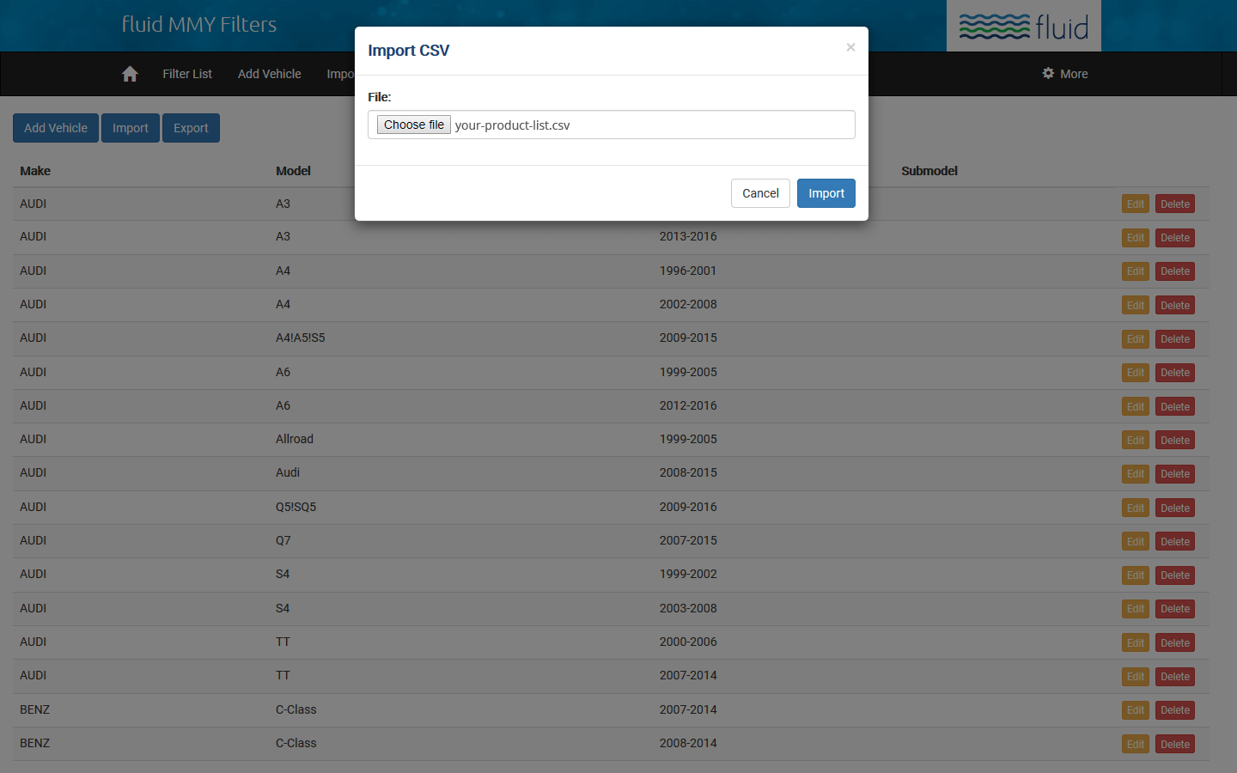Image resolution: width=1237 pixels, height=773 pixels.
Task: Delete the AUDI A4!A5!S5 row
Action: 1174,339
